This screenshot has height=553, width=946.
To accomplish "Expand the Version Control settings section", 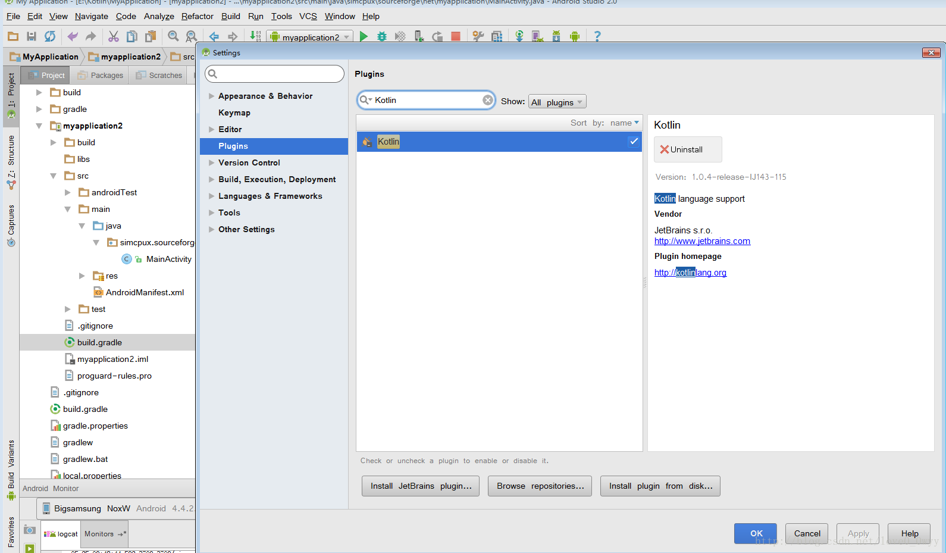I will 211,163.
